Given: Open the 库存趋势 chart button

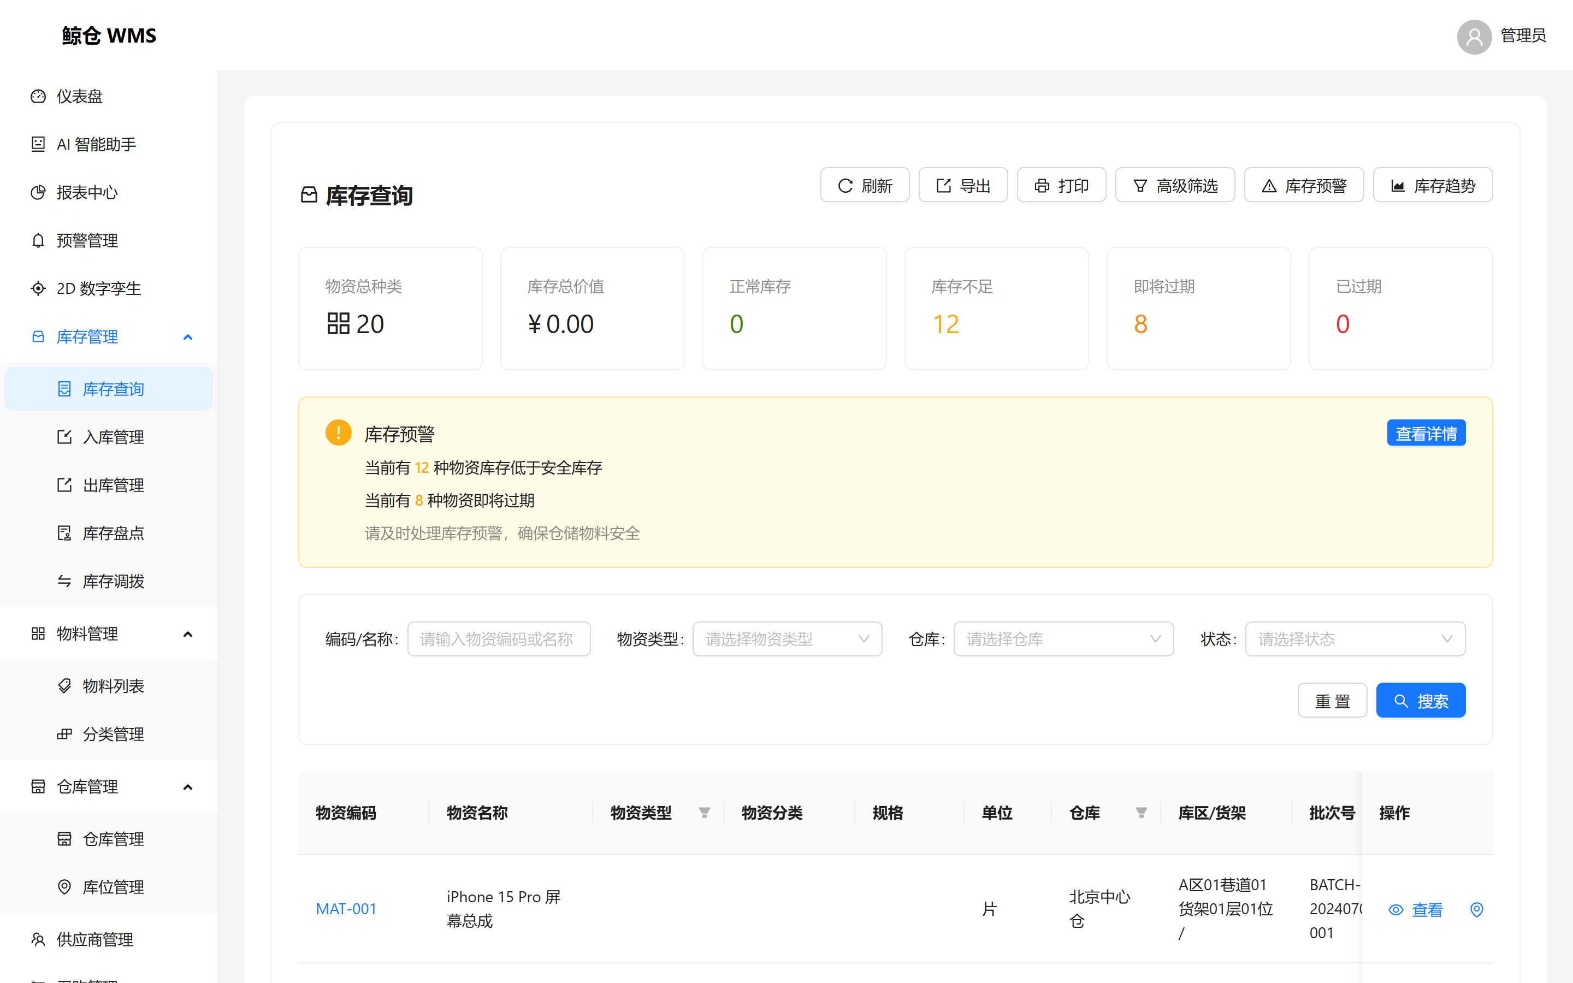Looking at the screenshot, I should click(x=1433, y=185).
